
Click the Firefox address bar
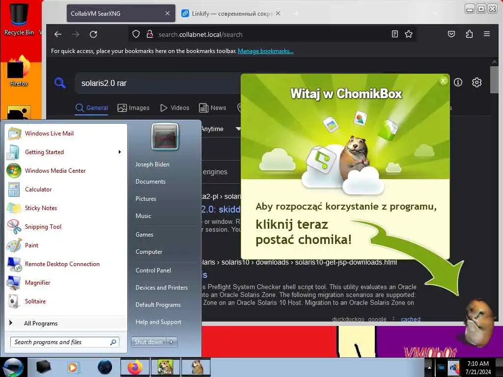(x=273, y=34)
